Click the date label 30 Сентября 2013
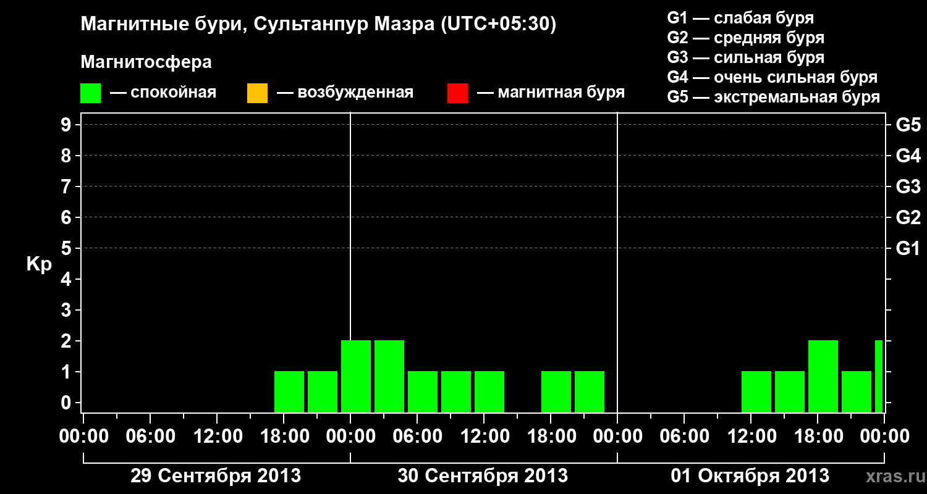 tap(483, 475)
